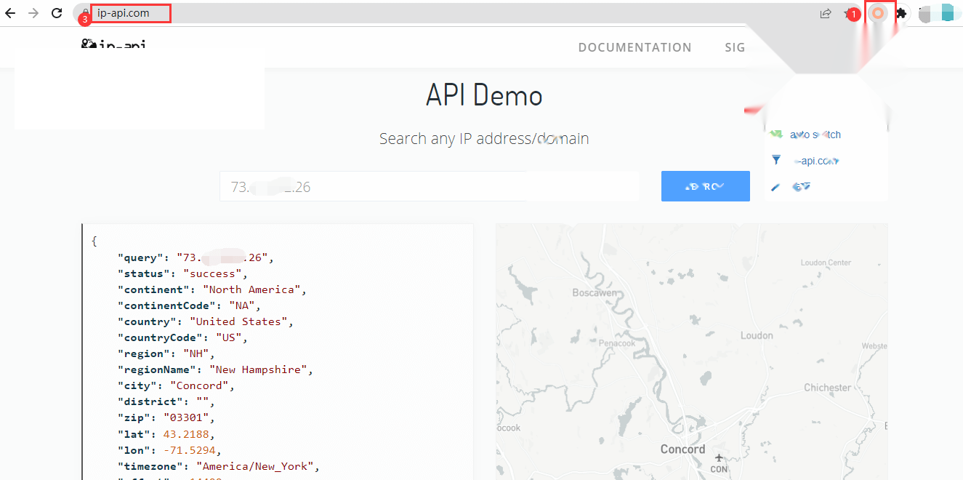Image resolution: width=963 pixels, height=480 pixels.
Task: Click the Concord city label on the map
Action: click(x=682, y=449)
